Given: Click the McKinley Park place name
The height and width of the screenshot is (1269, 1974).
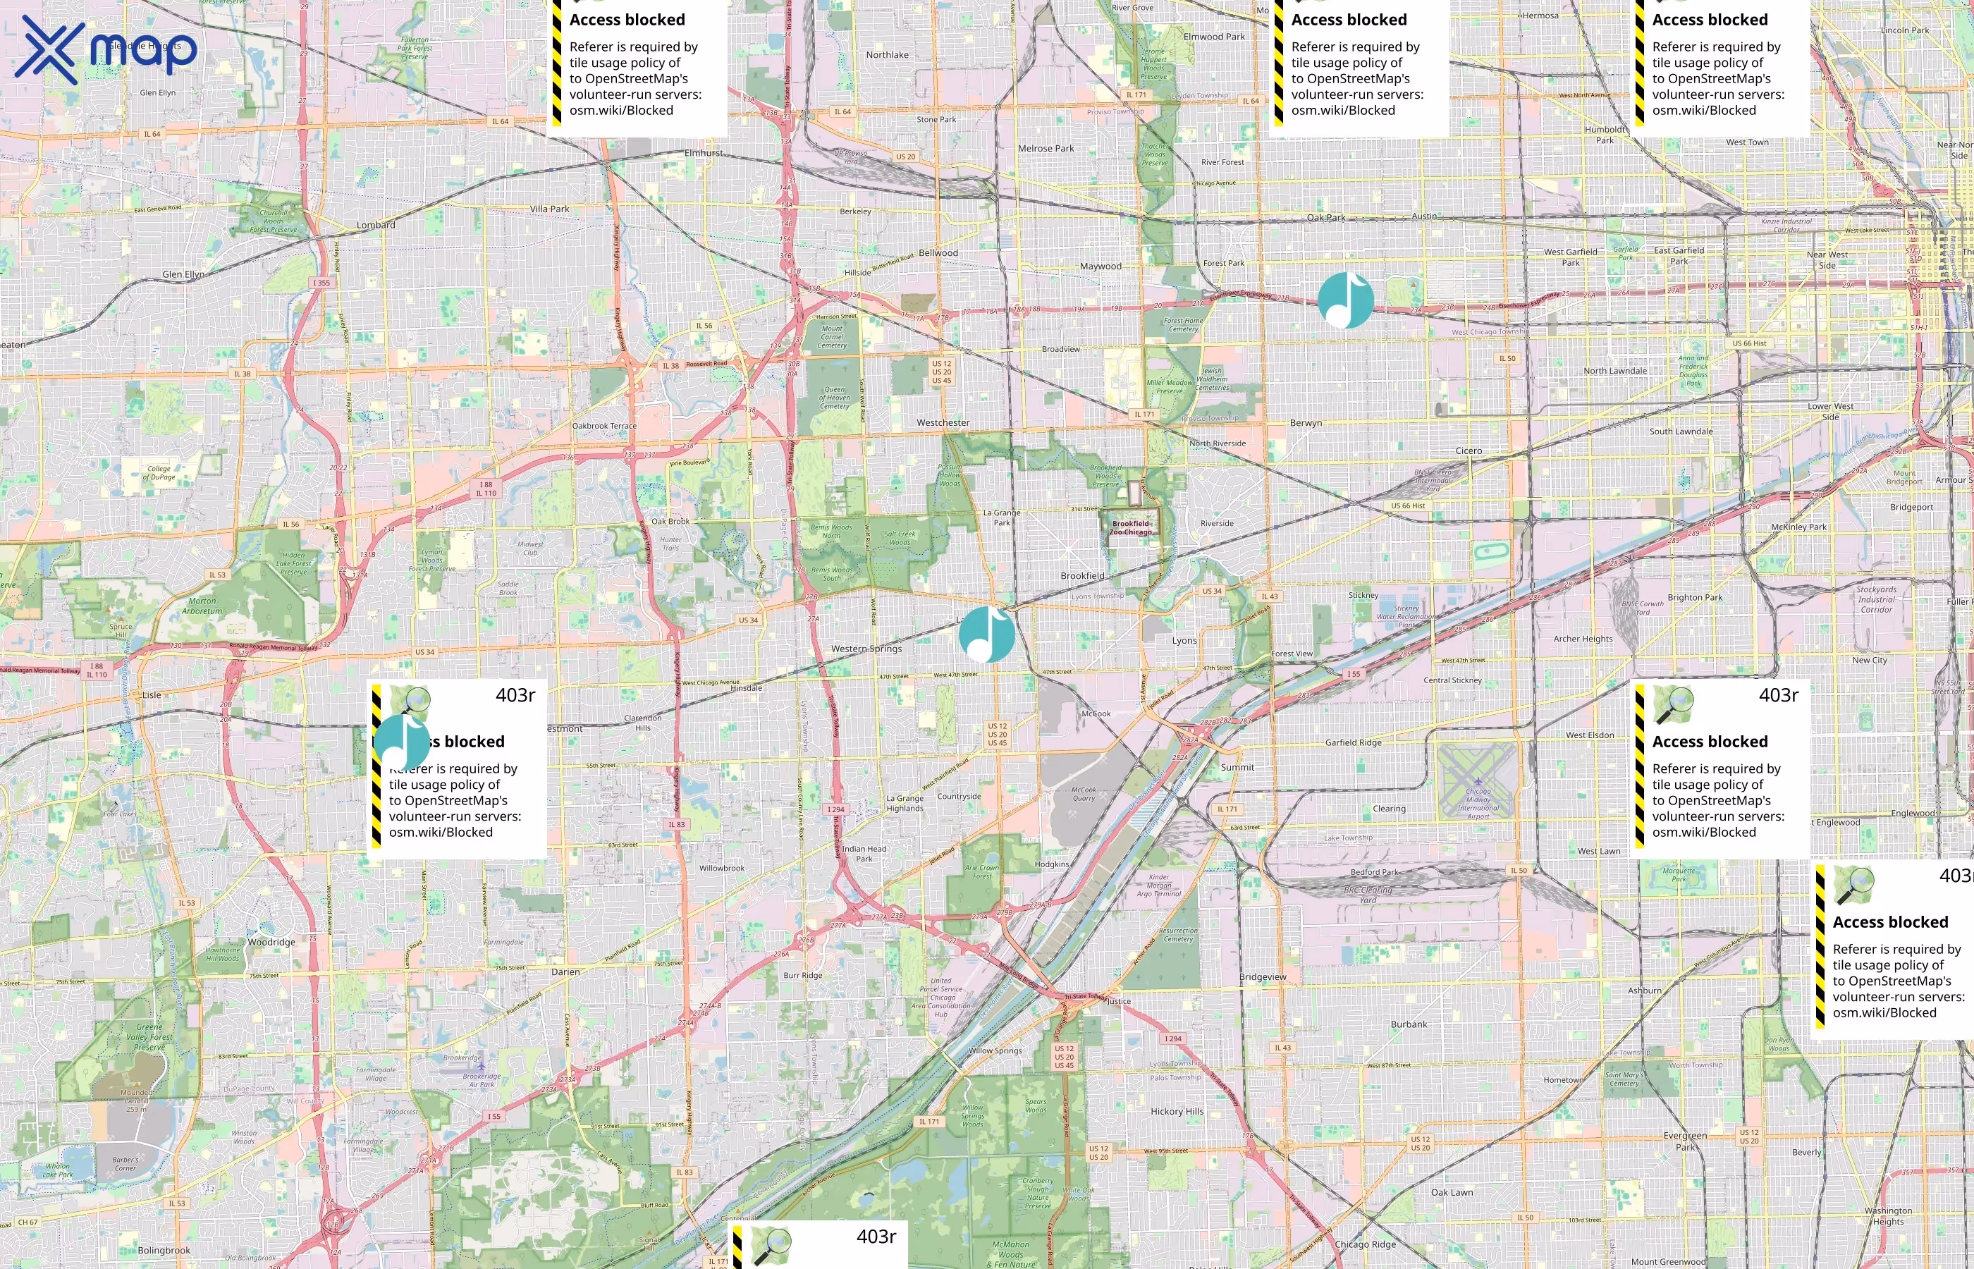Looking at the screenshot, I should click(1798, 527).
